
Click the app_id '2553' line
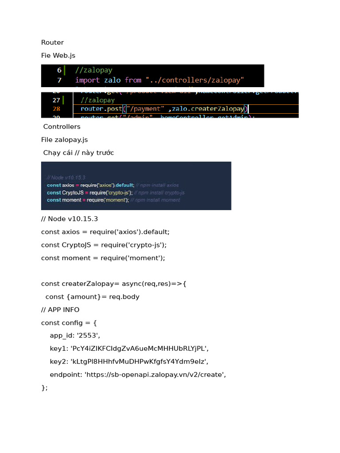pyautogui.click(x=75, y=335)
